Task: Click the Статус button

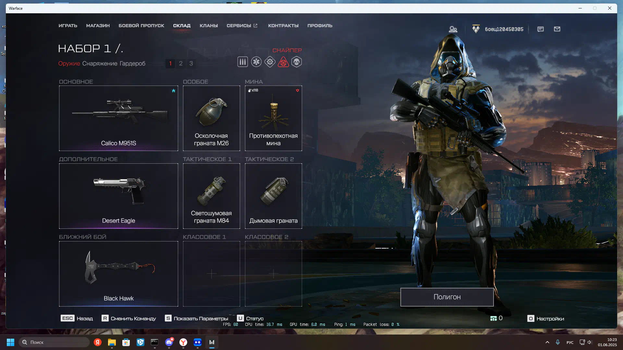Action: pyautogui.click(x=250, y=318)
